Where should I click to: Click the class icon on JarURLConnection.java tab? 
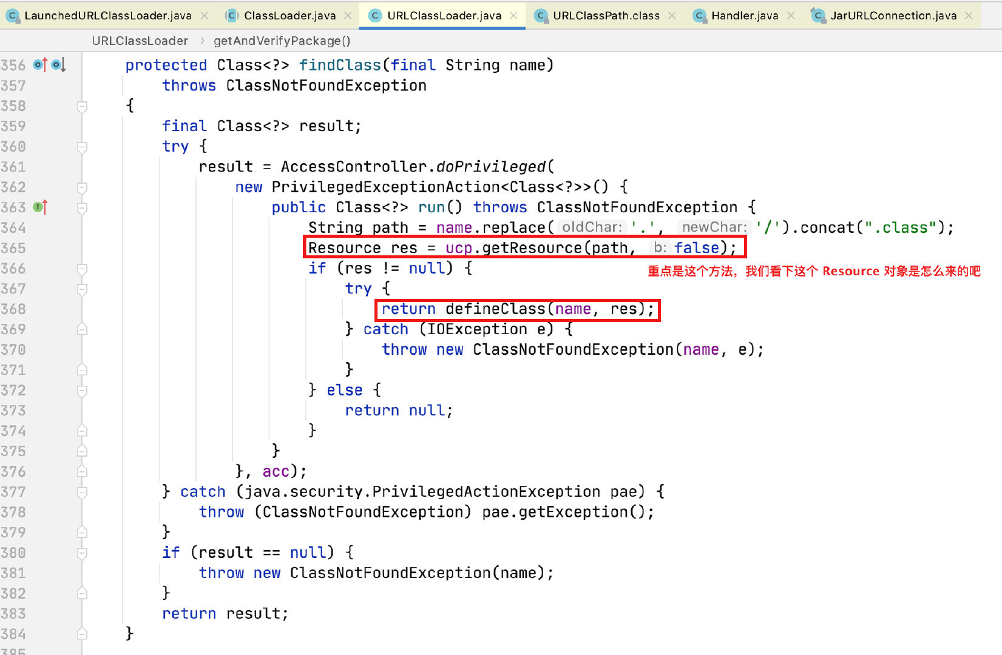(818, 16)
